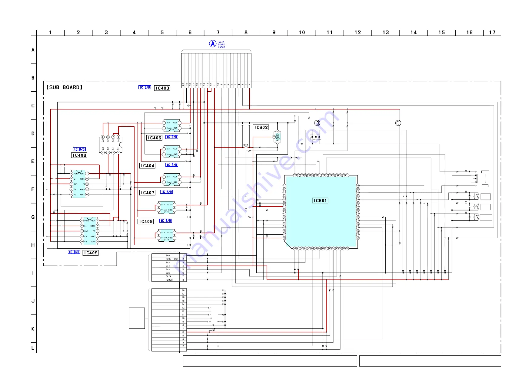Open the IC B/D link beside IC405

point(166,221)
